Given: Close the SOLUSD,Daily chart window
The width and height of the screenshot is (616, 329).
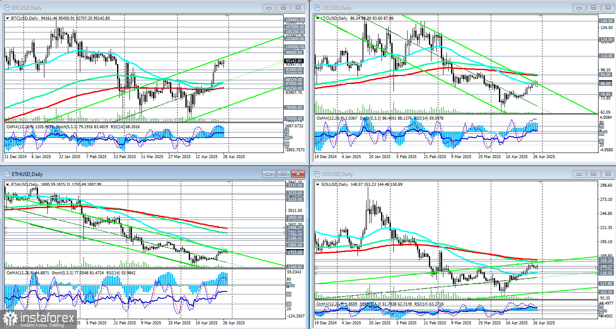Looking at the screenshot, I should point(608,174).
